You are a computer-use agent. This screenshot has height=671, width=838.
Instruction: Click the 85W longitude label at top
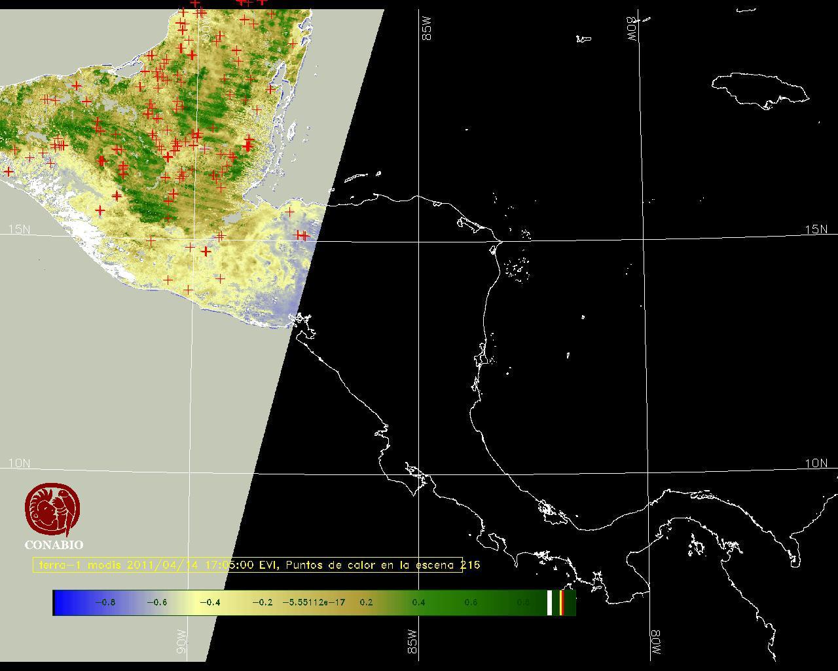pyautogui.click(x=428, y=29)
